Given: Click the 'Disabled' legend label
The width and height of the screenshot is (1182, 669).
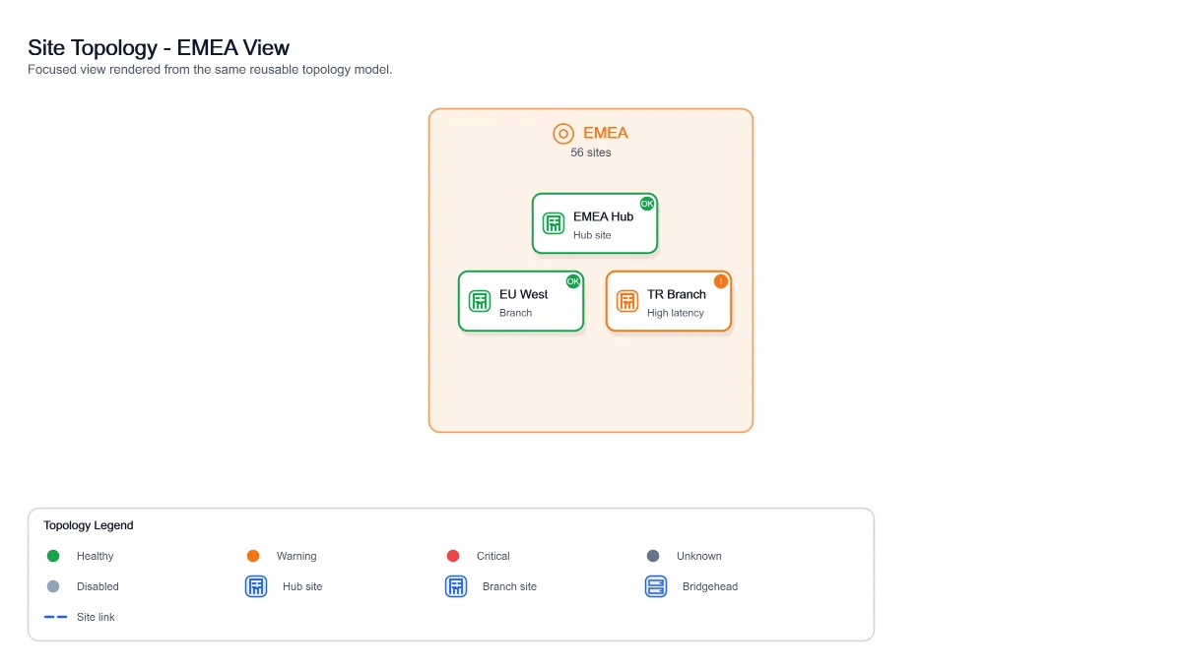Looking at the screenshot, I should coord(98,586).
